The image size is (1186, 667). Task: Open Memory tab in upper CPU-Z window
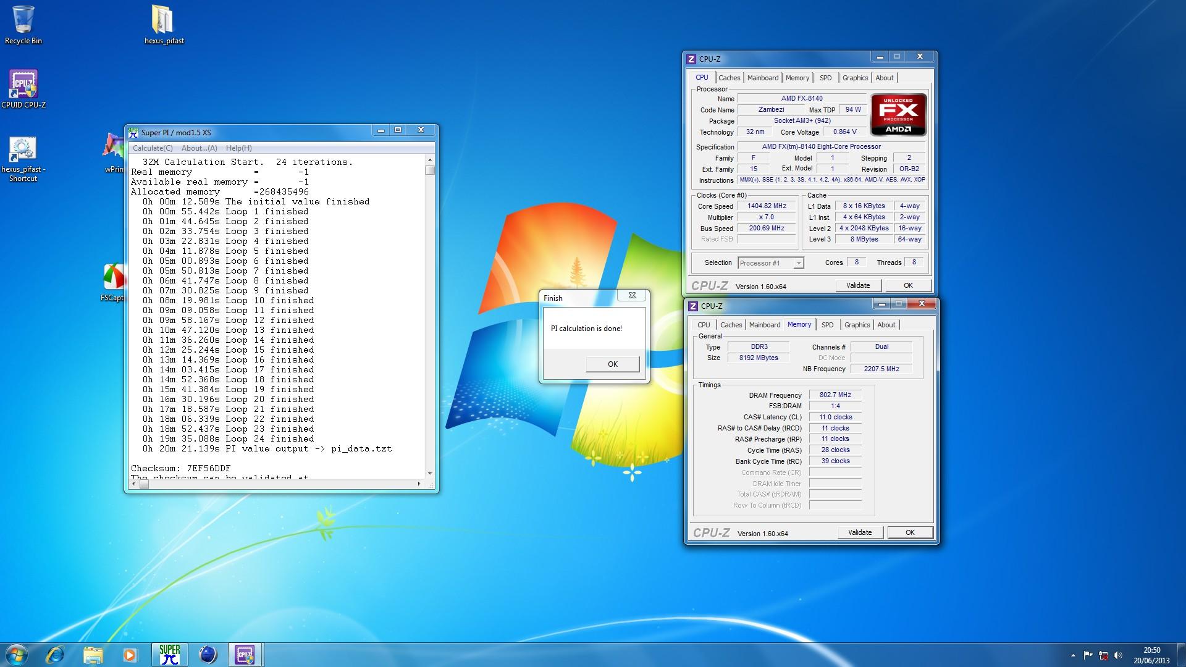pos(797,78)
